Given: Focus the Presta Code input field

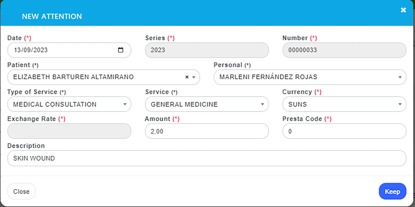Looking at the screenshot, I should tap(344, 131).
